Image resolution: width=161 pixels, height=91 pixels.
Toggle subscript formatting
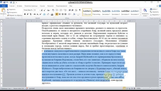[37, 14]
